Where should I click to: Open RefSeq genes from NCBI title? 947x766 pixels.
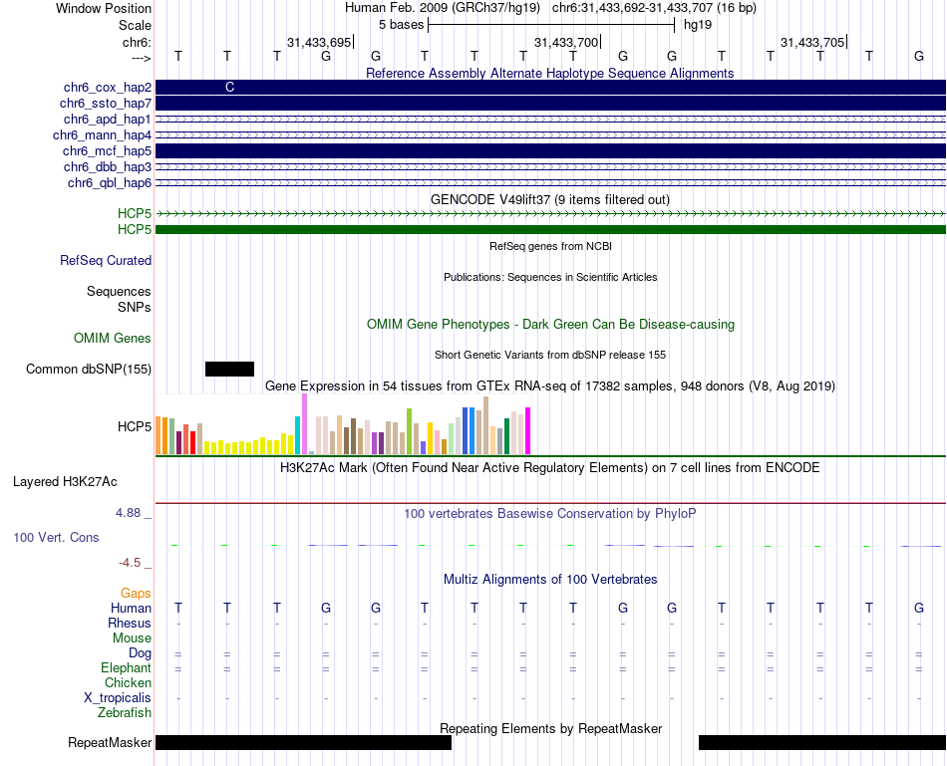click(550, 246)
